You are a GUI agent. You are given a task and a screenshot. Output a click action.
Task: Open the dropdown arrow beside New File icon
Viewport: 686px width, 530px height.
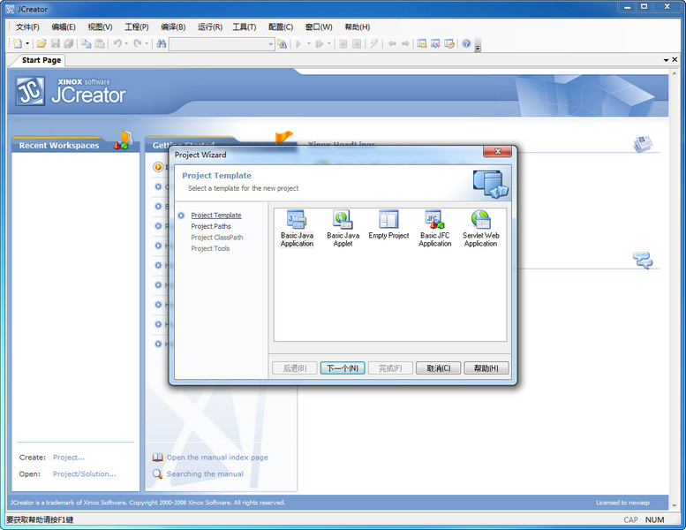(x=28, y=43)
